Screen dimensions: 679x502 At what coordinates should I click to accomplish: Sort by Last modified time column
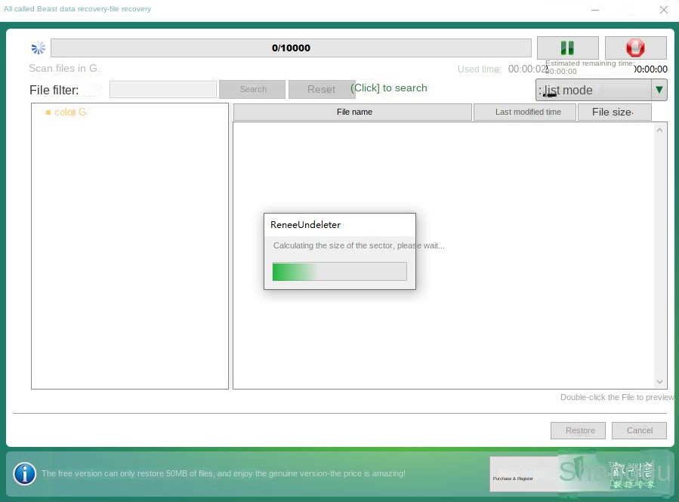click(x=527, y=112)
